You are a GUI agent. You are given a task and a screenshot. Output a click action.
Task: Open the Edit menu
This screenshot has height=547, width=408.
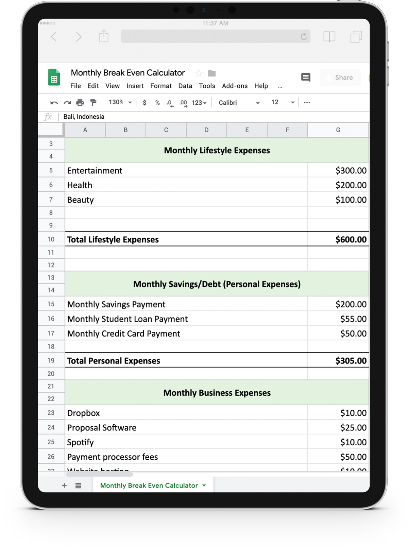click(93, 86)
